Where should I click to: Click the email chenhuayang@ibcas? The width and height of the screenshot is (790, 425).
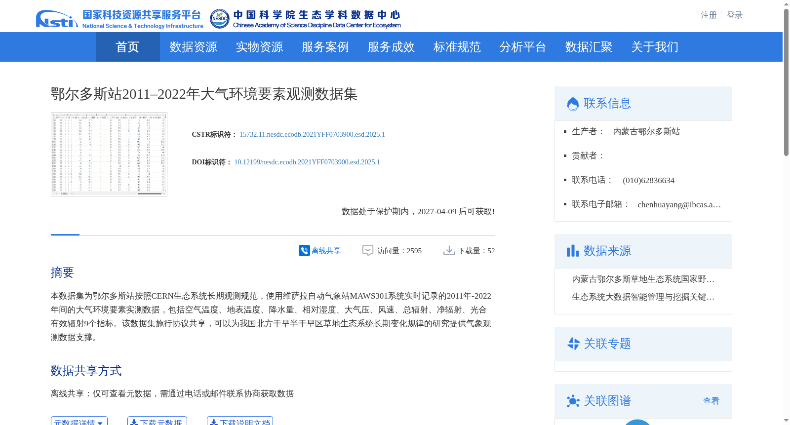coord(679,204)
